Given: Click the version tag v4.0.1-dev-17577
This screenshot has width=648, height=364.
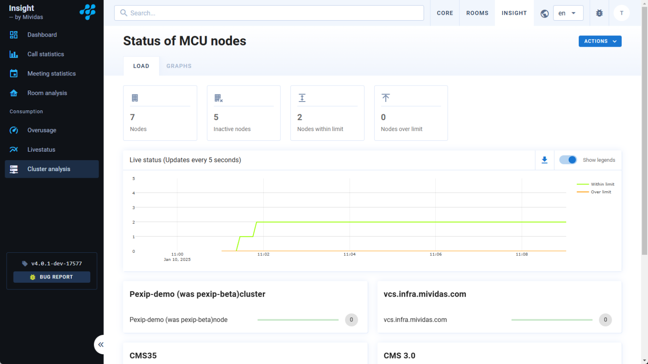Looking at the screenshot, I should pyautogui.click(x=52, y=263).
